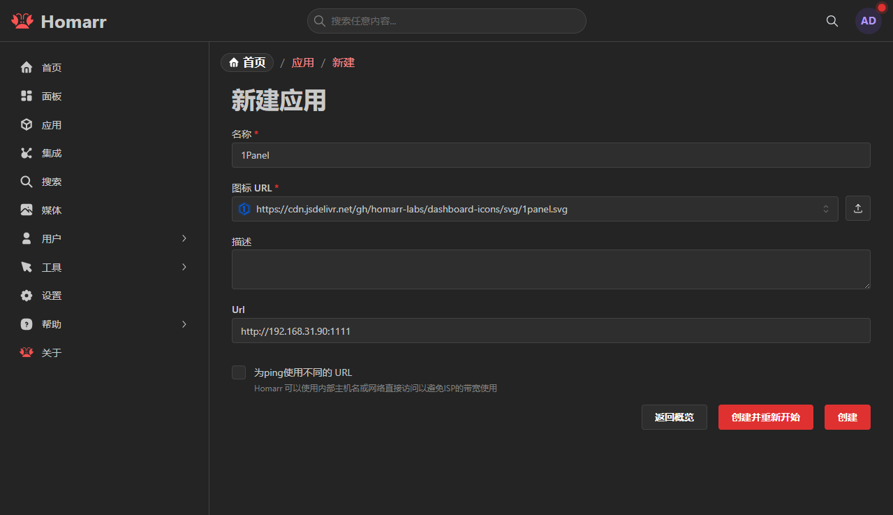Enable the 为ping使用不同的 URL checkbox
The image size is (893, 515).
238,372
